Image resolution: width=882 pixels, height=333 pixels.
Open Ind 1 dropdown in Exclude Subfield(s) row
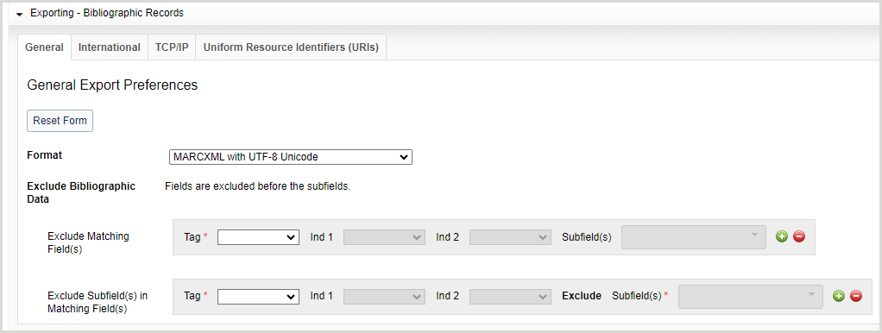384,297
